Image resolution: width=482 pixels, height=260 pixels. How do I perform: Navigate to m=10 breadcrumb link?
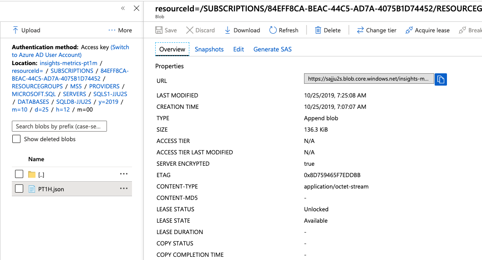[20, 110]
